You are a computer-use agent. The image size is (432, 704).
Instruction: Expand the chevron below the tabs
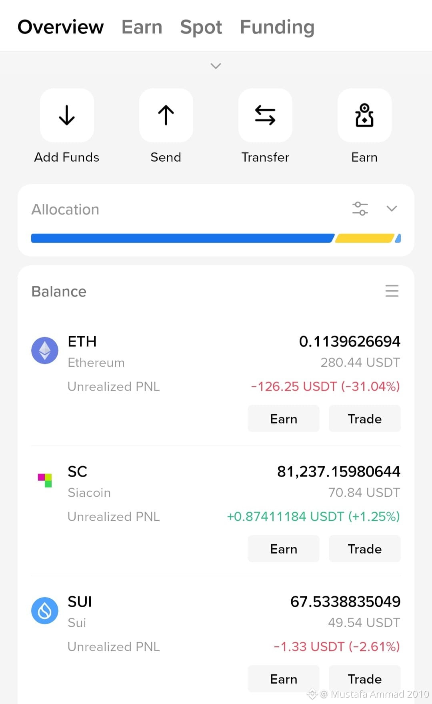(216, 66)
